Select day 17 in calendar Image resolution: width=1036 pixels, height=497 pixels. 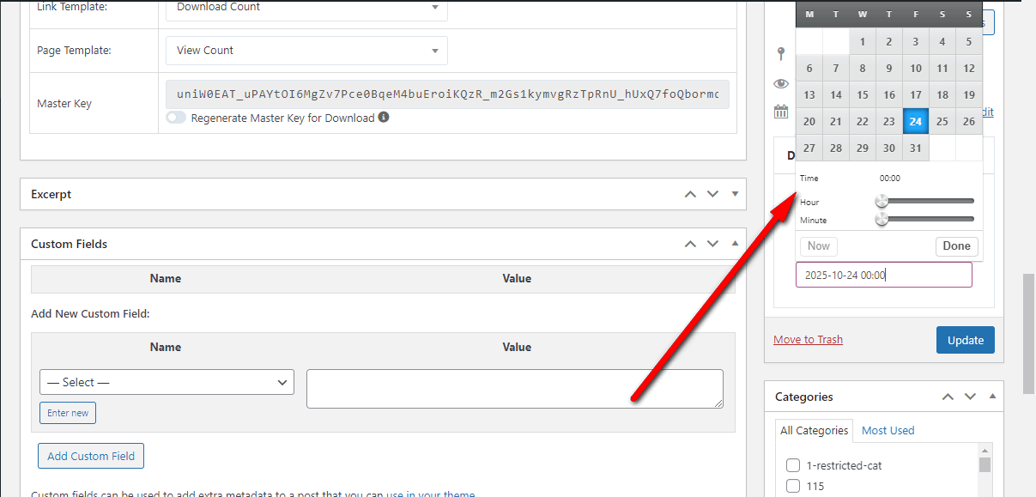pyautogui.click(x=916, y=95)
